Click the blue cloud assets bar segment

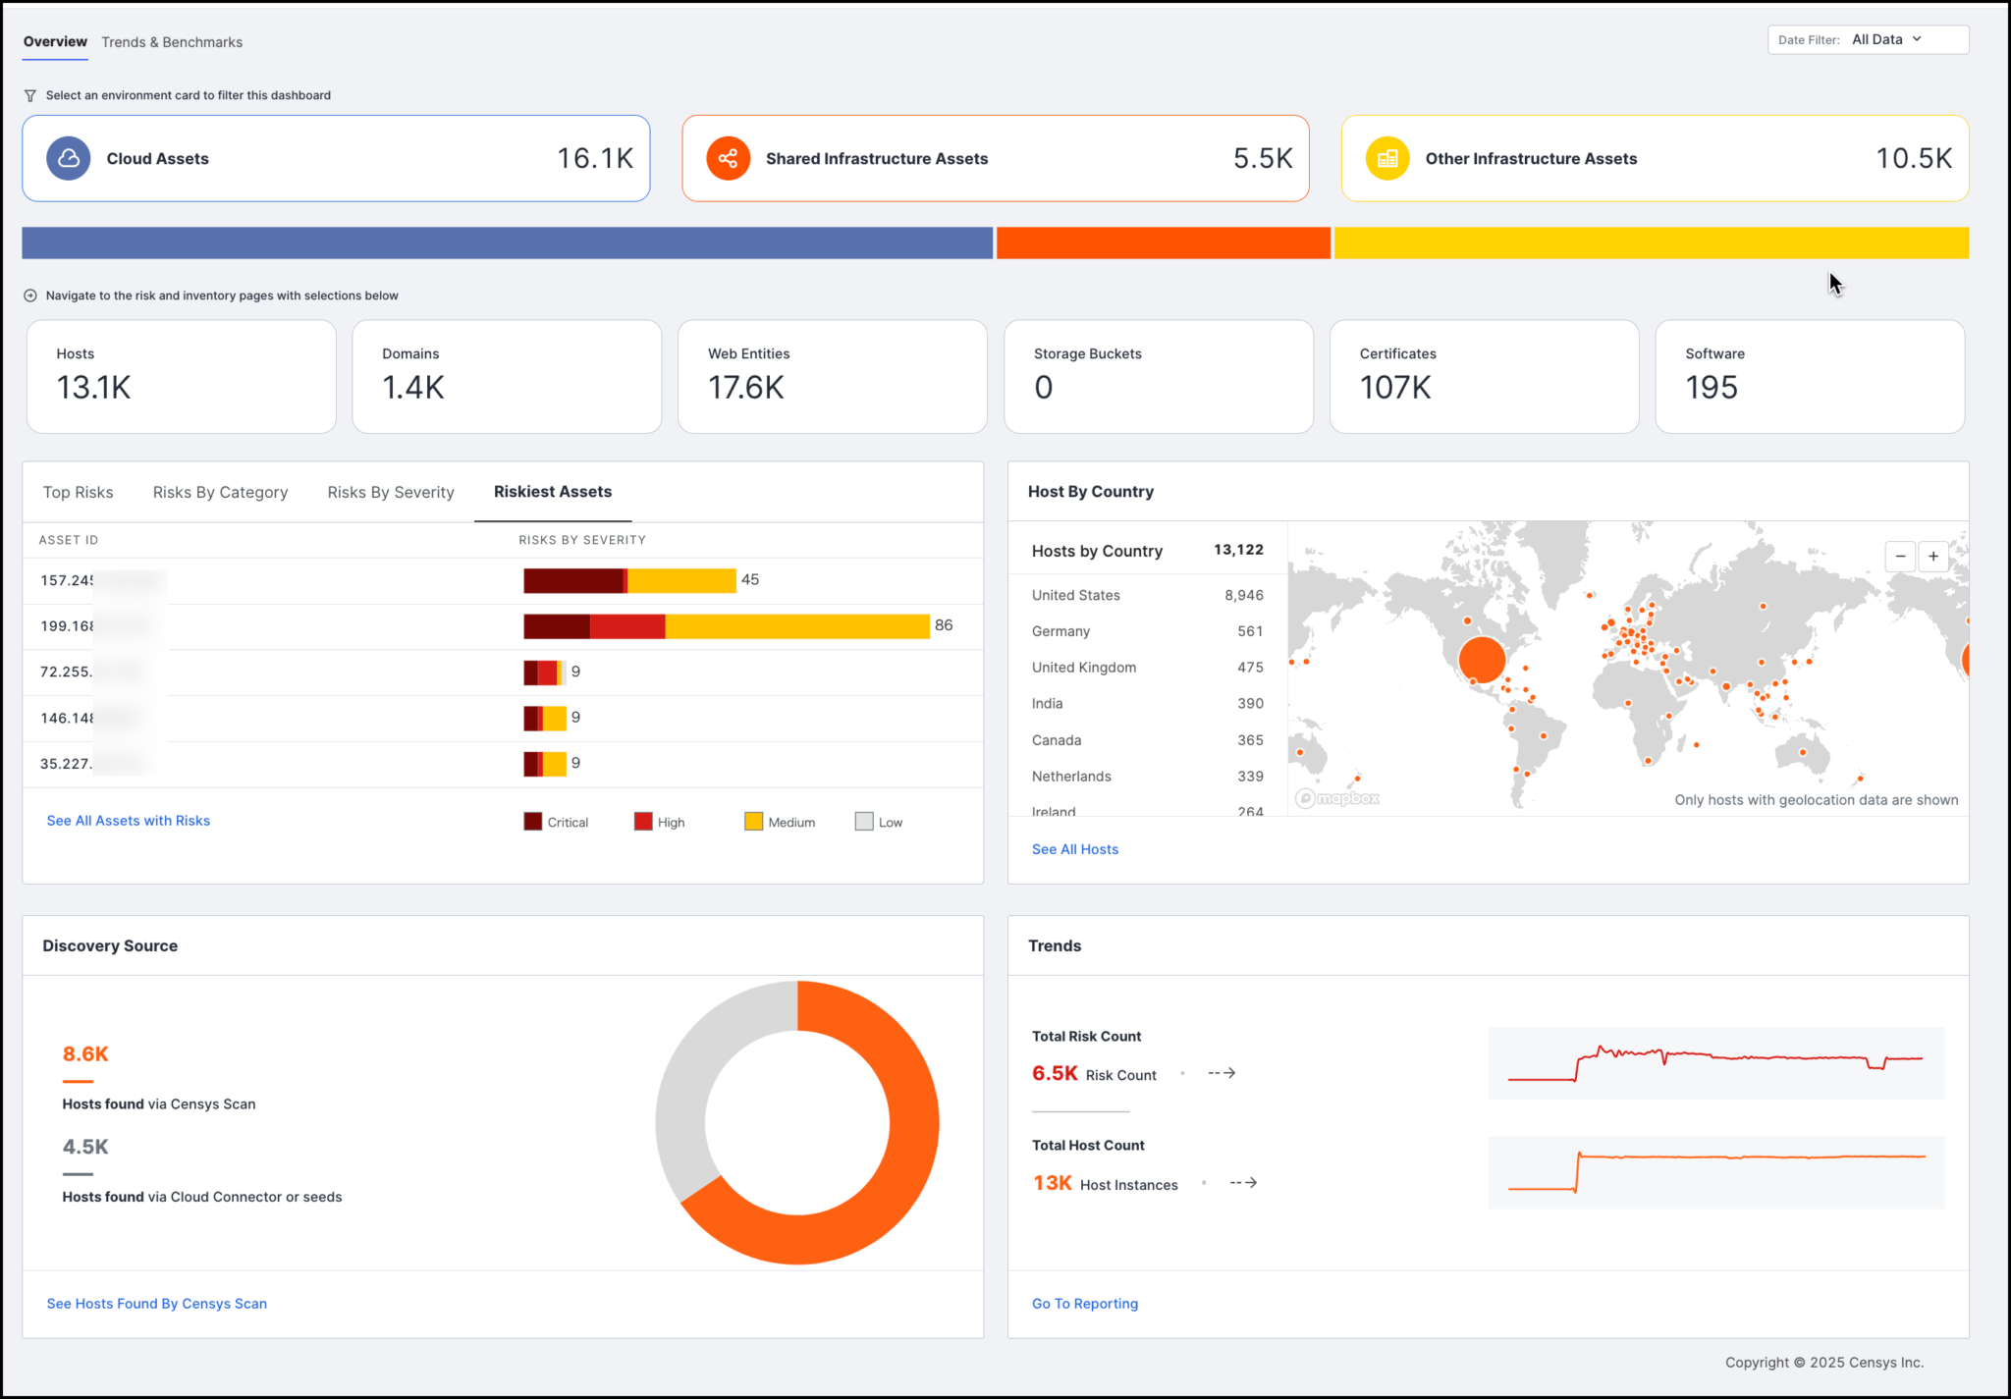(x=507, y=243)
